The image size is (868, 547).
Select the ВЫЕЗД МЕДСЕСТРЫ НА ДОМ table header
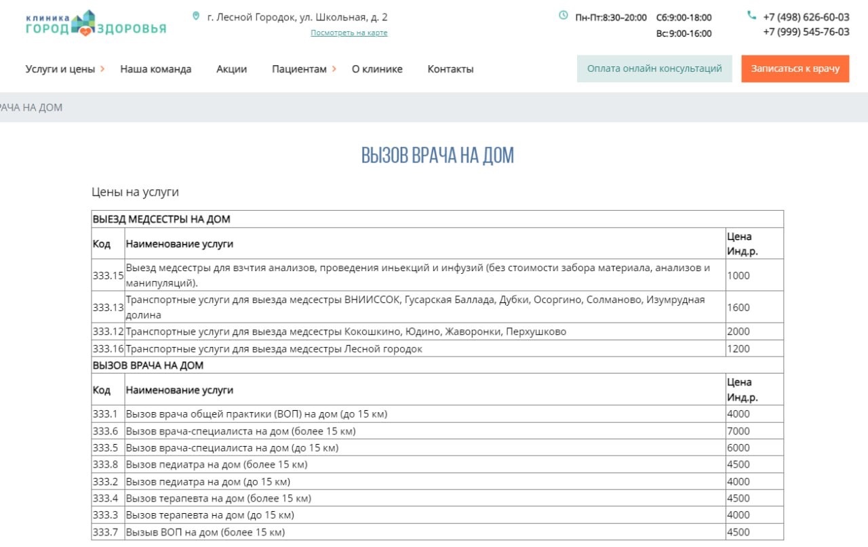click(x=437, y=219)
